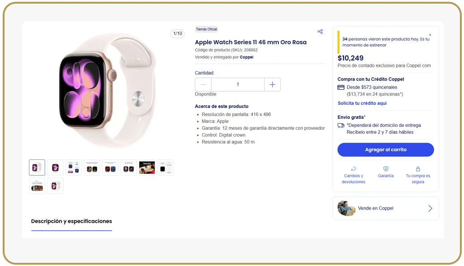Open Vende en Coppel via the chevron arrow
This screenshot has width=464, height=266.
[x=430, y=208]
